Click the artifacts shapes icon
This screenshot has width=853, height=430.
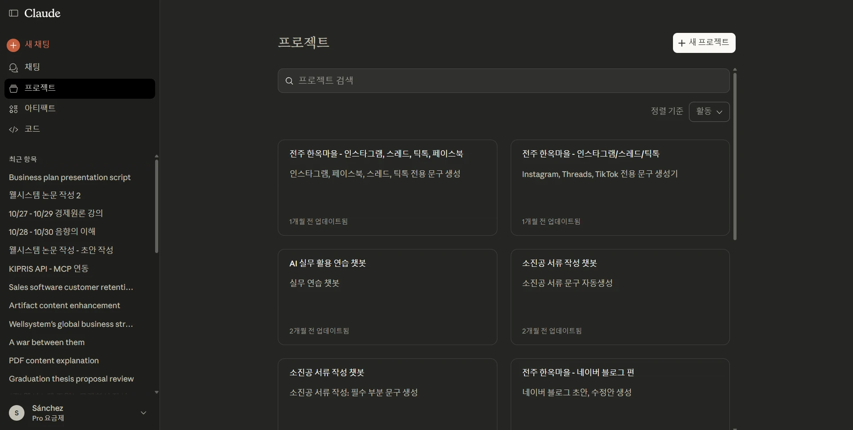[x=14, y=109]
